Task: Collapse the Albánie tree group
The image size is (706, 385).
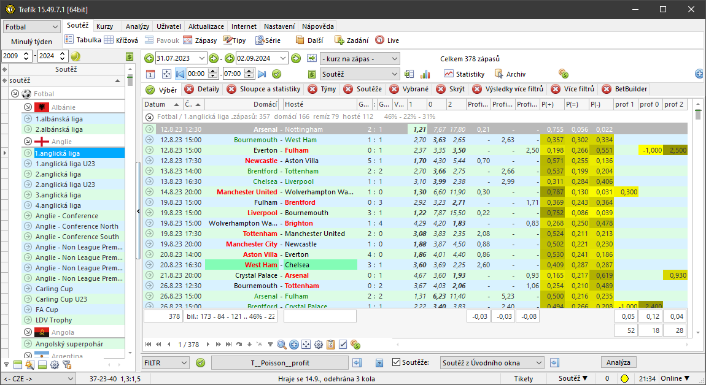Action: point(28,107)
